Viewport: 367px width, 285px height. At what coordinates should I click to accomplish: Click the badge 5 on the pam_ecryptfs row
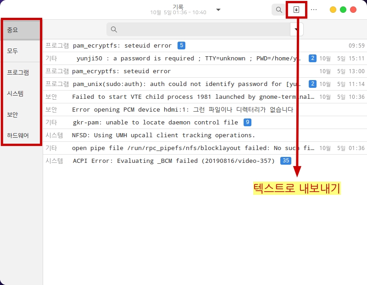tap(182, 45)
